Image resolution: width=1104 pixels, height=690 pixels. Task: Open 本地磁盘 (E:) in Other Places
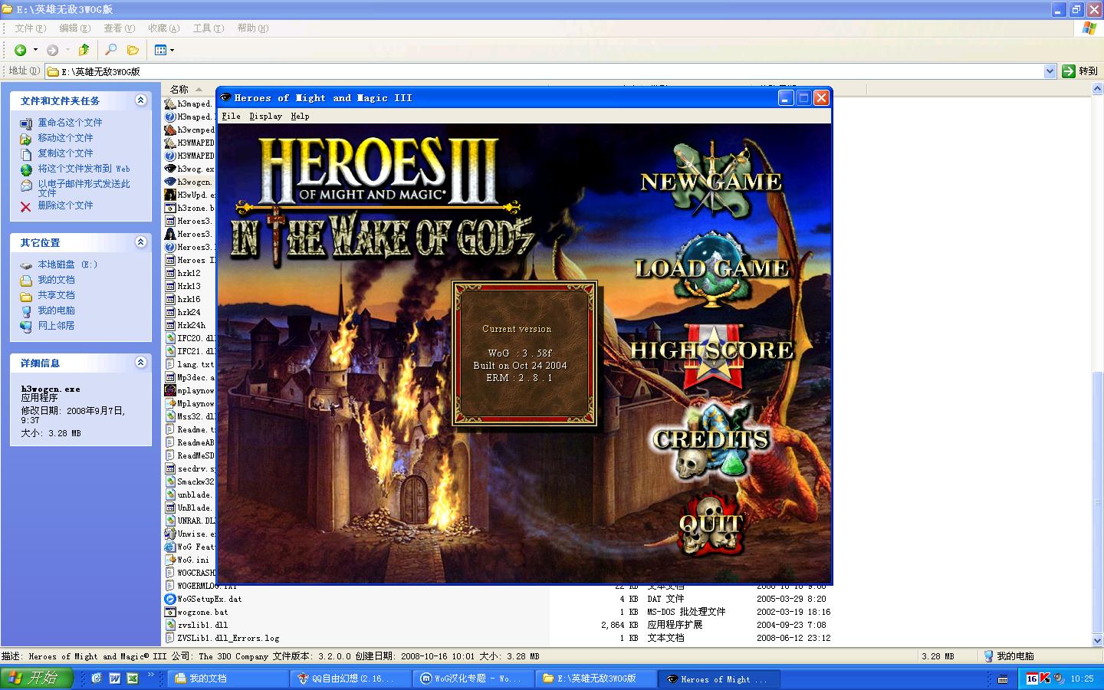(x=67, y=264)
